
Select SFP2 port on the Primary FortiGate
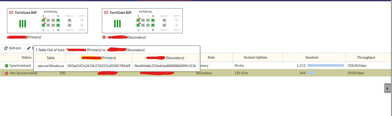tap(82, 25)
